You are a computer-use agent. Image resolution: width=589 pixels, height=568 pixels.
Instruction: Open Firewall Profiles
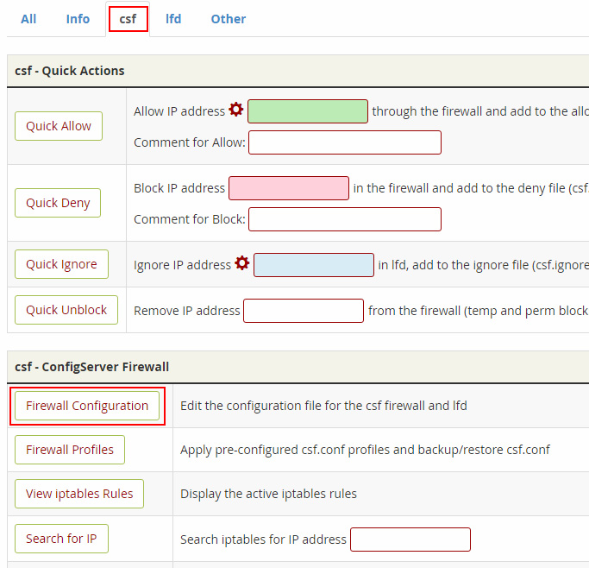click(x=70, y=450)
